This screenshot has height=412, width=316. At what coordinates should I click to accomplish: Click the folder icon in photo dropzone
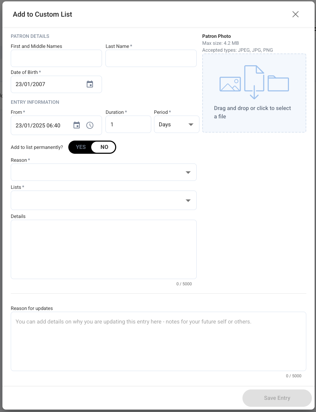click(x=278, y=84)
